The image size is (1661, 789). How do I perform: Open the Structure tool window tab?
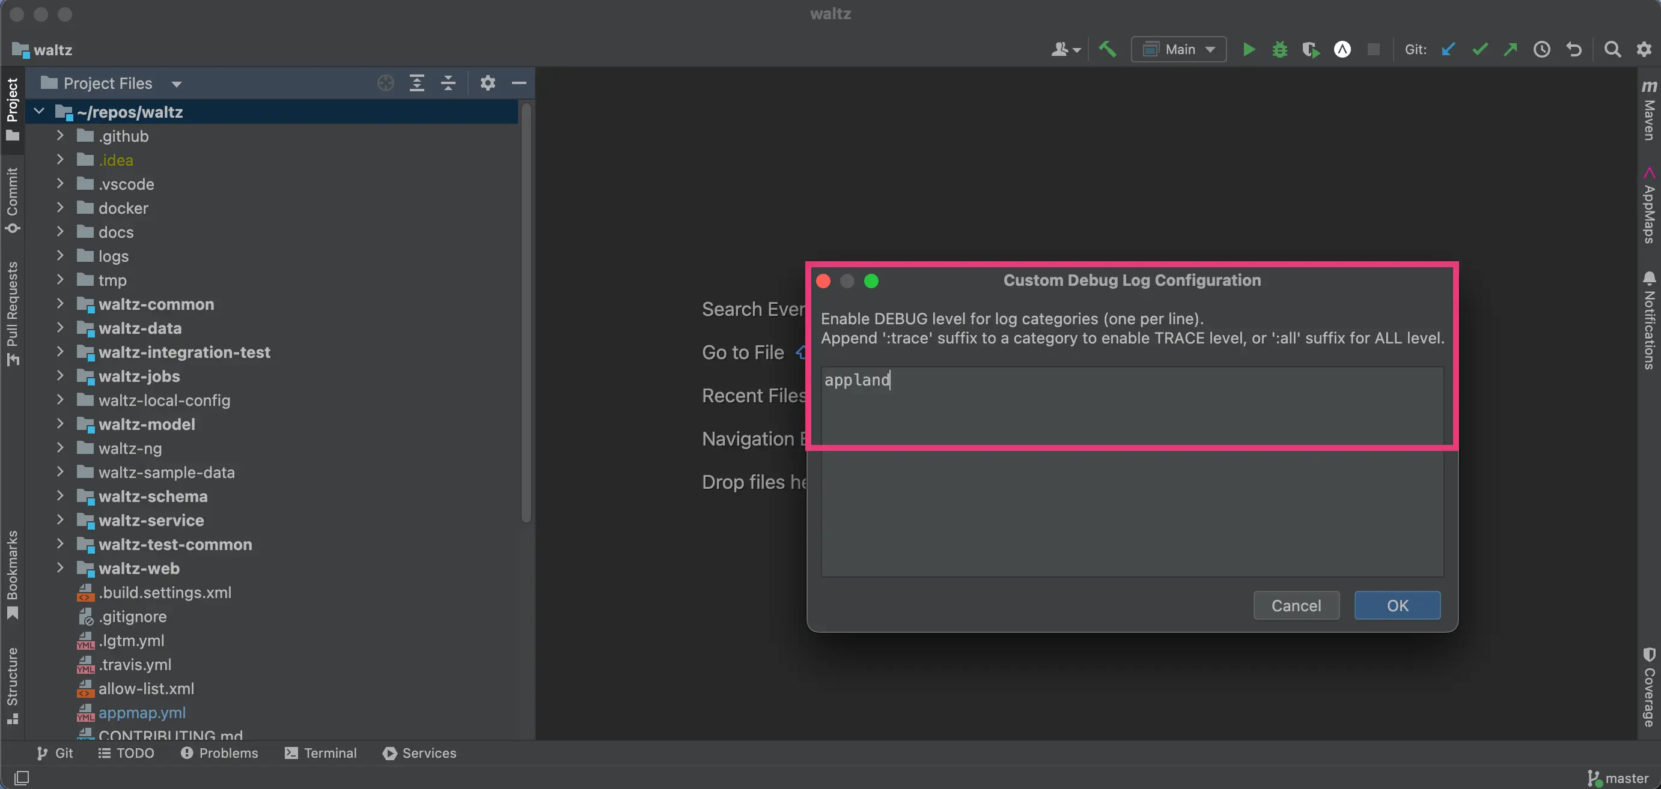click(12, 686)
